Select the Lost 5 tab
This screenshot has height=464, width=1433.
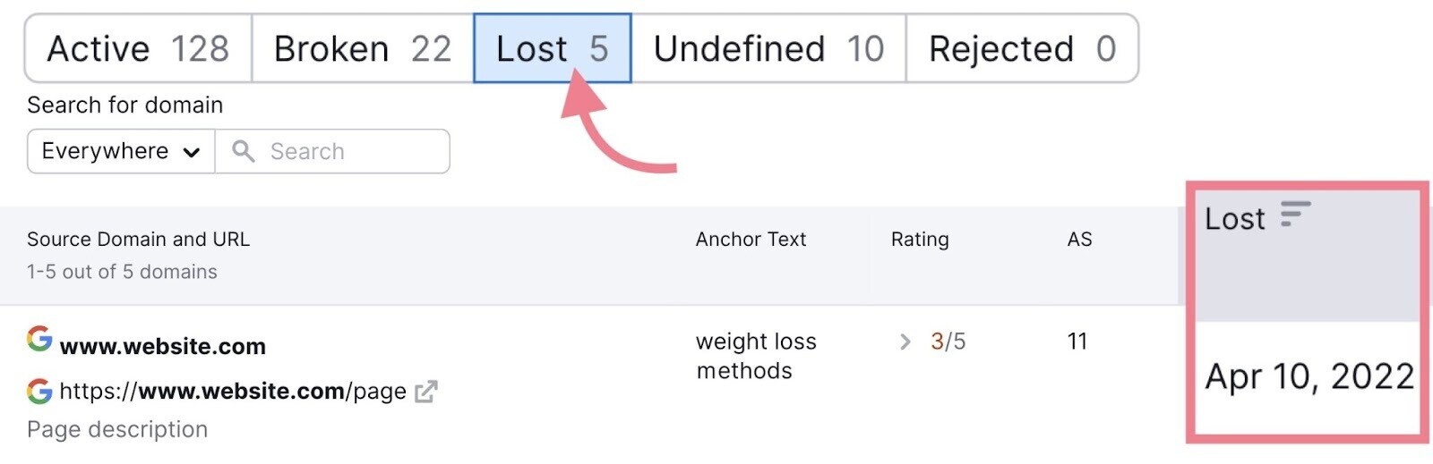coord(553,48)
